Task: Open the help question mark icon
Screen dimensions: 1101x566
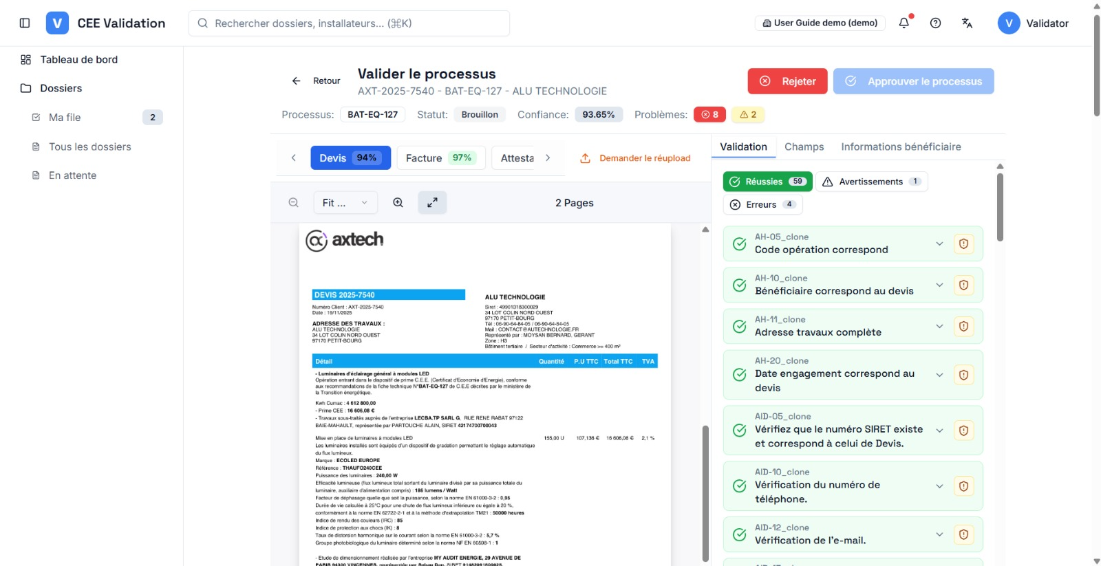Action: 935,23
